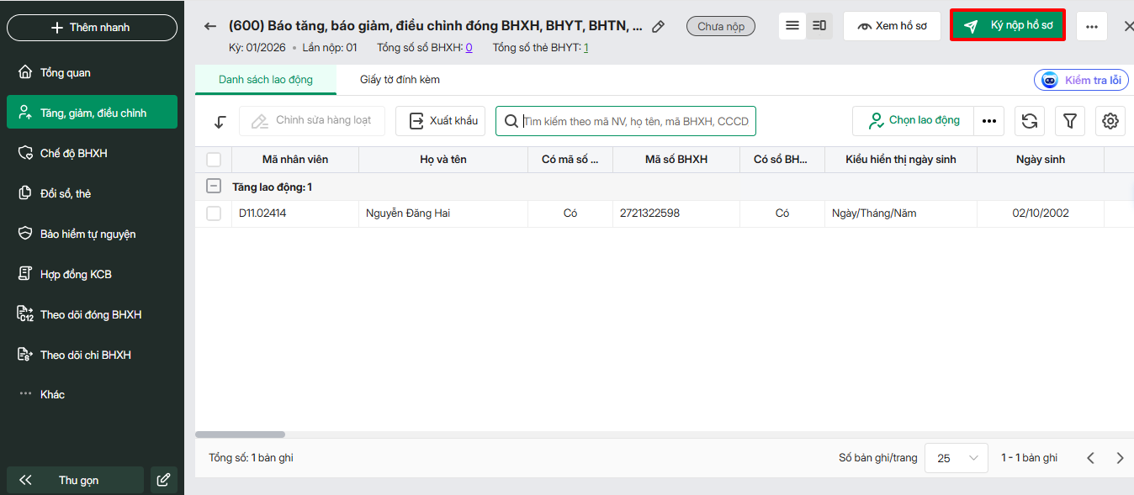Click employee code D11.02414
The image size is (1134, 495).
(x=262, y=213)
